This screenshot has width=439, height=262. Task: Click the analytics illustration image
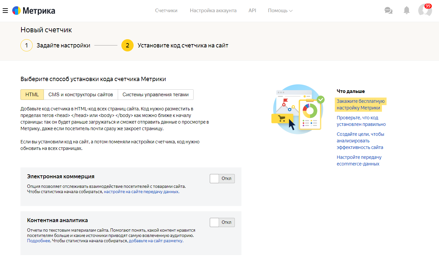[298, 109]
